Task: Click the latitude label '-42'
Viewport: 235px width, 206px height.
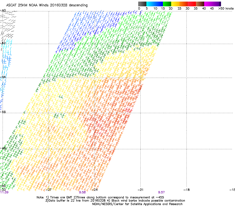Action: tap(3, 43)
